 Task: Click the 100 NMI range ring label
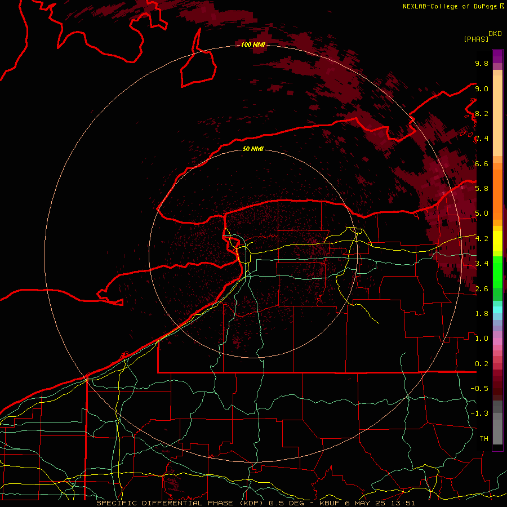tap(253, 45)
